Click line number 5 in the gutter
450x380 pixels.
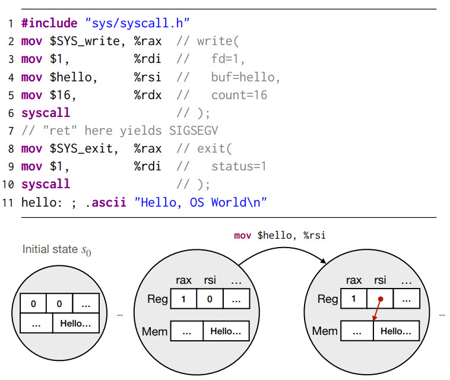coord(11,95)
